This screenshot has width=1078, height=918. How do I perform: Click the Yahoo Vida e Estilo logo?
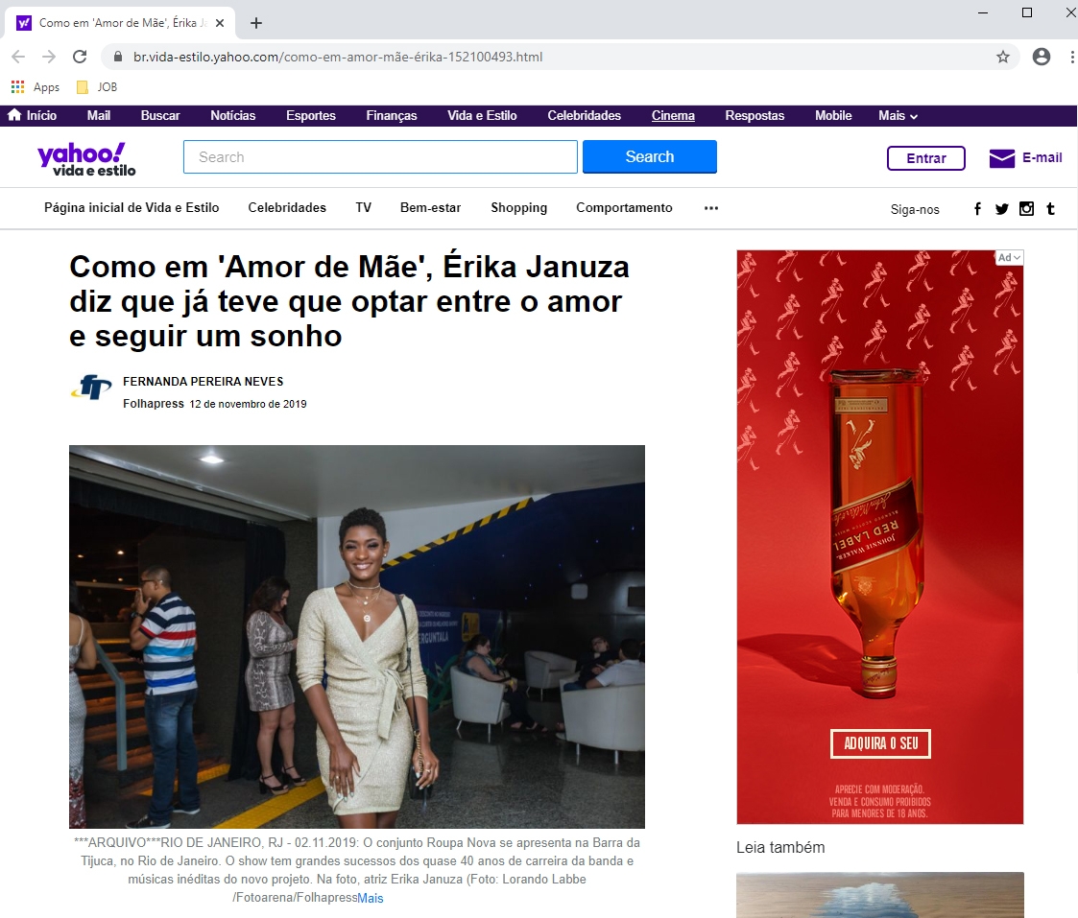(x=86, y=158)
